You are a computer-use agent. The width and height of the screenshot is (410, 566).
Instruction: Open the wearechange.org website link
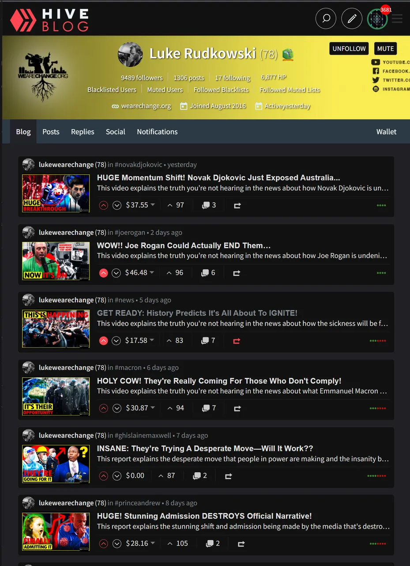[146, 106]
